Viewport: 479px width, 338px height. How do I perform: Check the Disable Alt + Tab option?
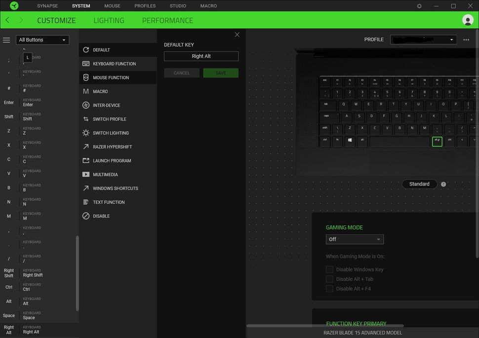point(330,279)
